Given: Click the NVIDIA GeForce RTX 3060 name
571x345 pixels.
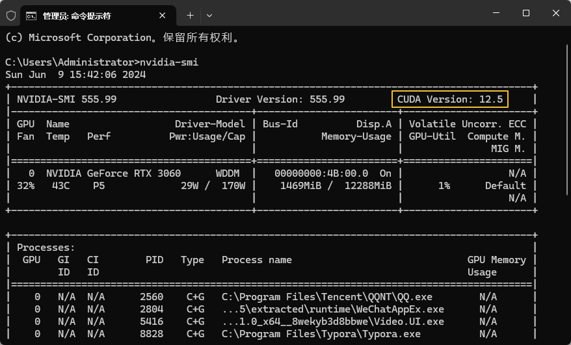Looking at the screenshot, I should 113,173.
